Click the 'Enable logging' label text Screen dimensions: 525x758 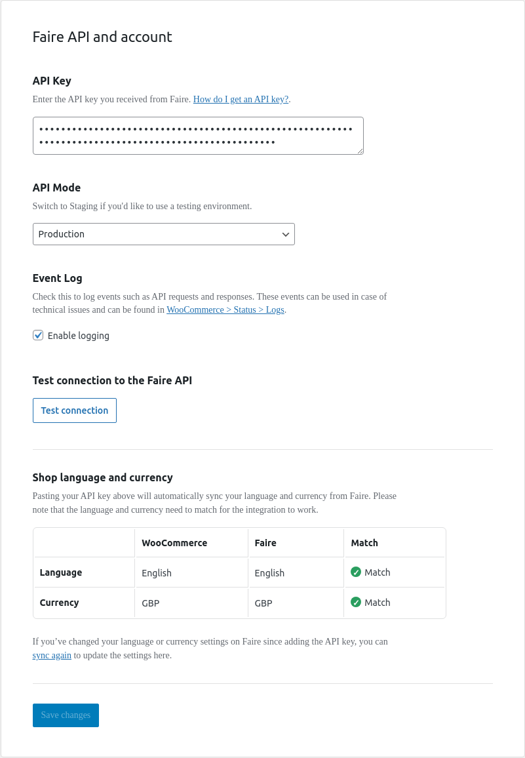coord(78,336)
